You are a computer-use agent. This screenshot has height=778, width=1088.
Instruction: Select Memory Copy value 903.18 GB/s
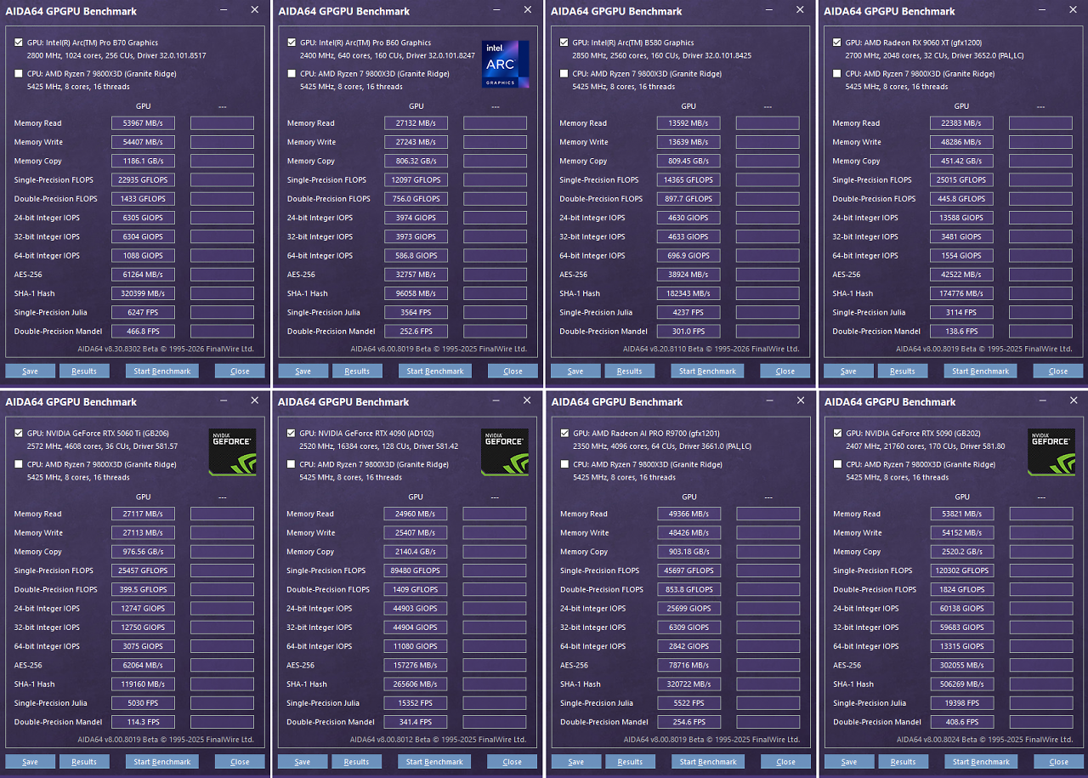688,552
